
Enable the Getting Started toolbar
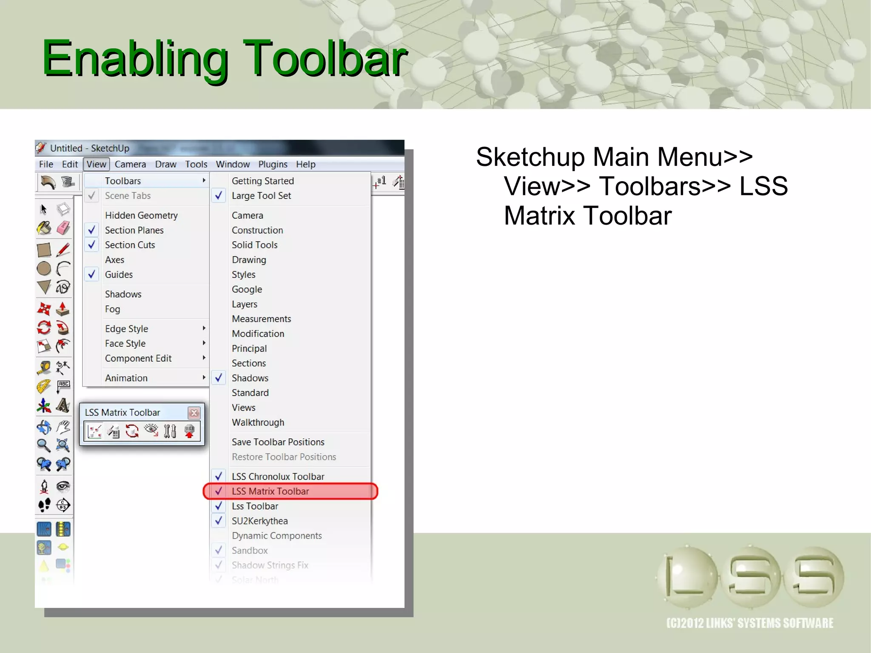pos(290,181)
